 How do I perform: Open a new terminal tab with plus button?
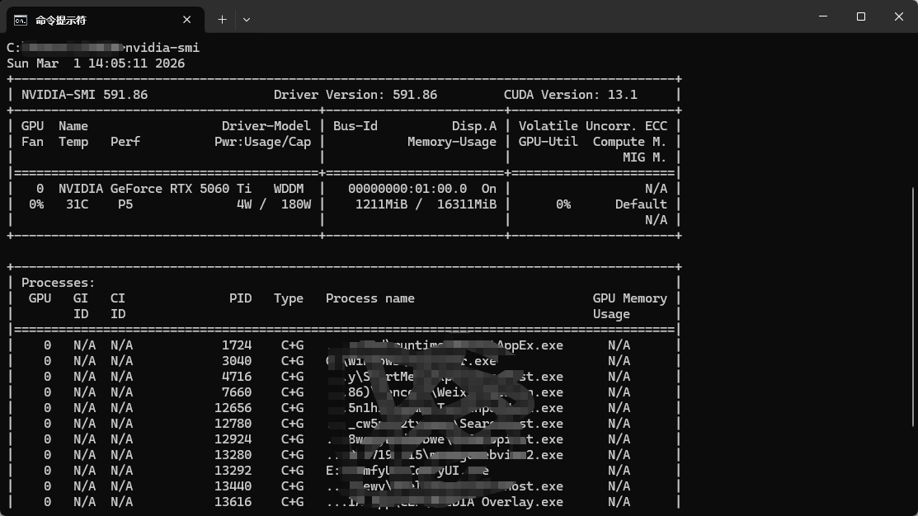pyautogui.click(x=222, y=20)
